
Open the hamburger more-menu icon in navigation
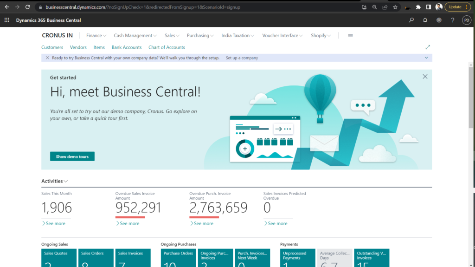point(350,35)
